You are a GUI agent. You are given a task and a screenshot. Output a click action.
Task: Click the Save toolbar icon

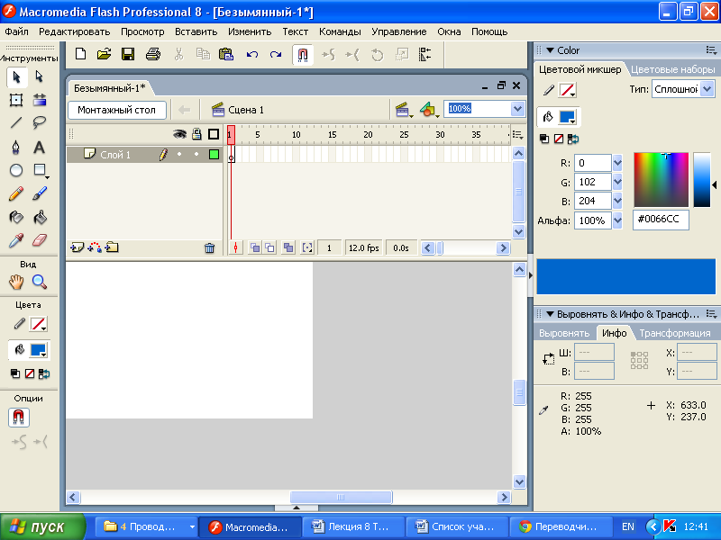[128, 55]
